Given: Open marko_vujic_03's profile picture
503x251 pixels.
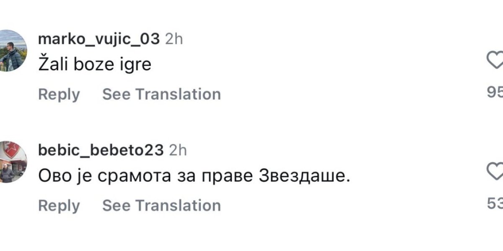Looking at the screenshot, I should pos(12,51).
